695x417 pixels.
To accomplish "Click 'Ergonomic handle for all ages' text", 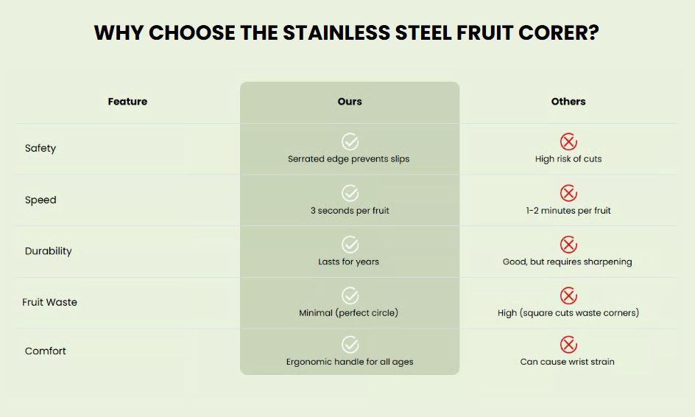I will [x=350, y=362].
